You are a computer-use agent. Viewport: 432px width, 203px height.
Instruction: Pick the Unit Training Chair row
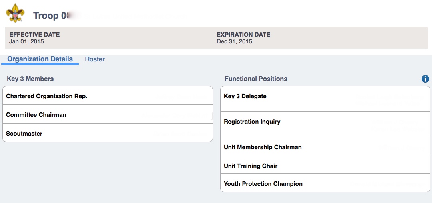click(x=325, y=166)
